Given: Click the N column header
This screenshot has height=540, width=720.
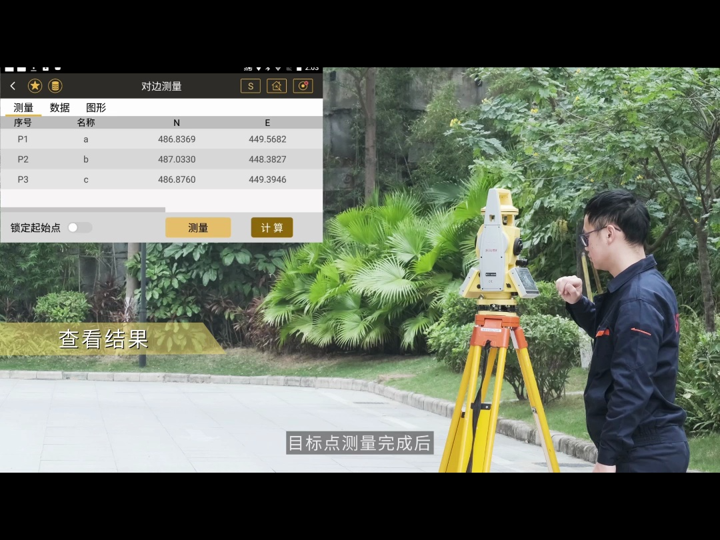Looking at the screenshot, I should 177,123.
